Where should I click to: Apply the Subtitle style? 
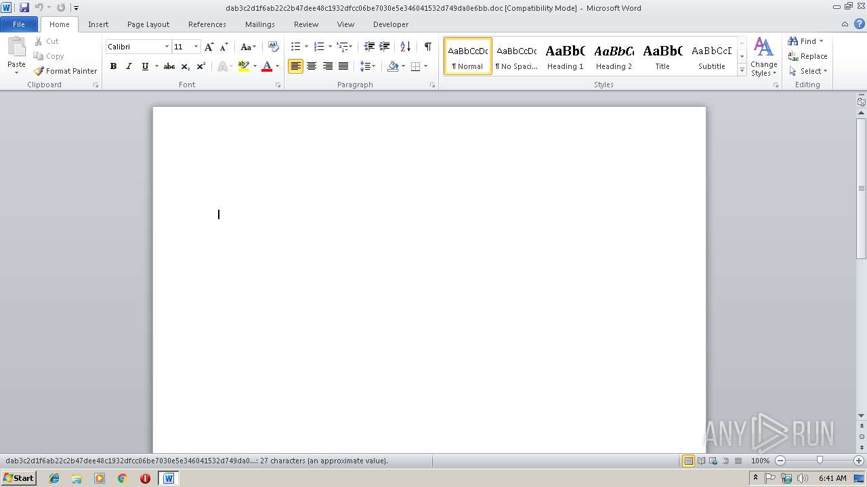coord(711,56)
